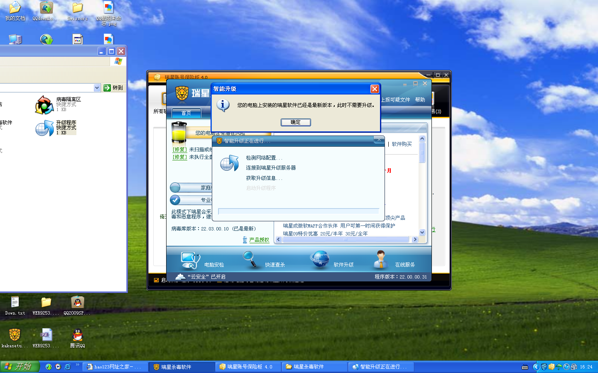Screen dimensions: 598x373
Task: Switch to hao123网址之家 taskbar button
Action: click(115, 367)
